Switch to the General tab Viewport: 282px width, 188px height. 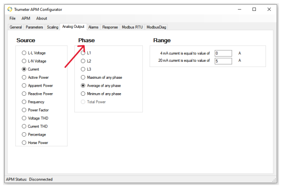pos(16,27)
